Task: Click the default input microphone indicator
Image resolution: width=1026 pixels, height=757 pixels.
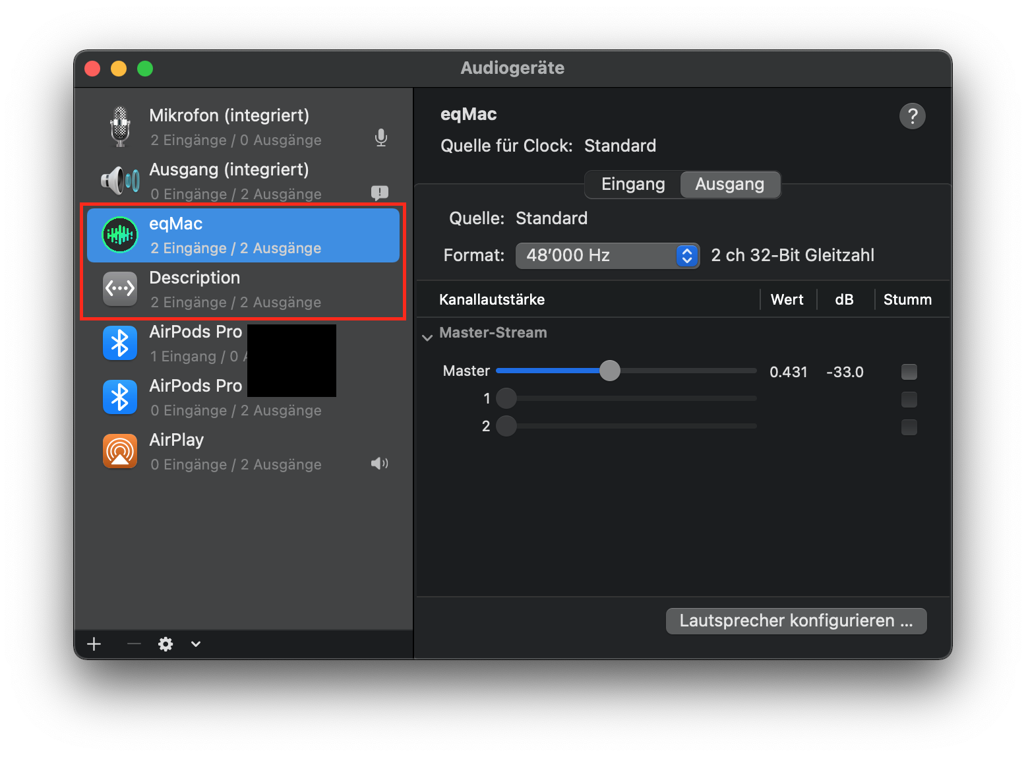Action: 381,138
